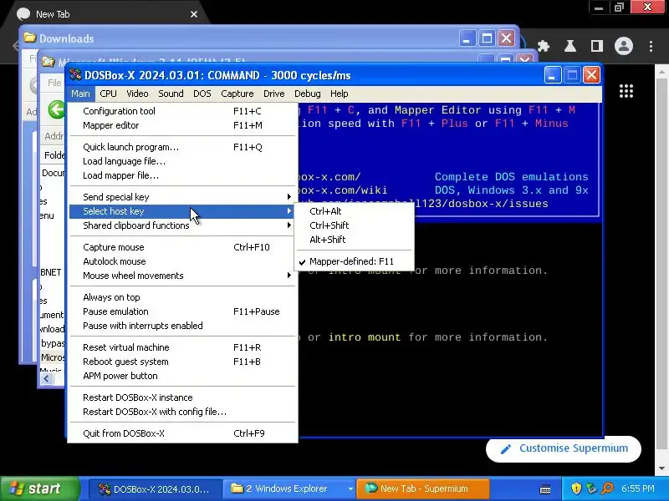This screenshot has height=501, width=669.
Task: Open the Debug menu
Action: click(x=307, y=94)
